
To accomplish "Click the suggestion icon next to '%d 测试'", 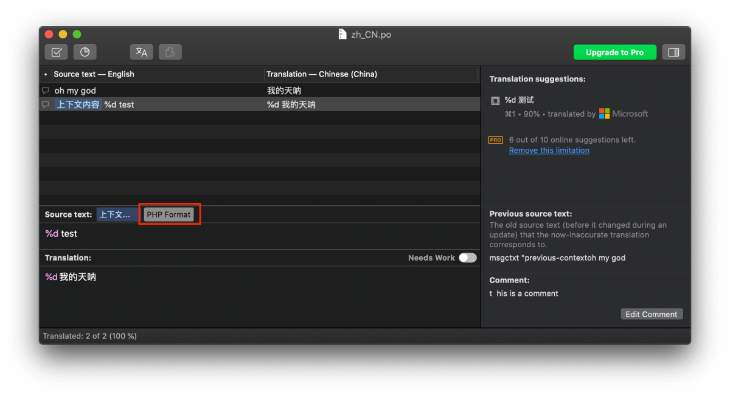I will [x=495, y=101].
